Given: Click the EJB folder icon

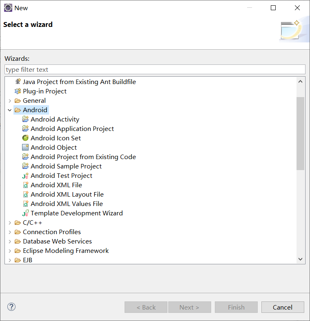Looking at the screenshot, I should coord(18,260).
